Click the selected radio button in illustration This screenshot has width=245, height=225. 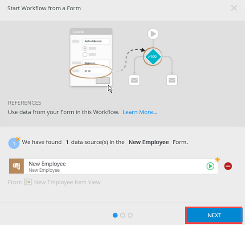[x=85, y=48]
